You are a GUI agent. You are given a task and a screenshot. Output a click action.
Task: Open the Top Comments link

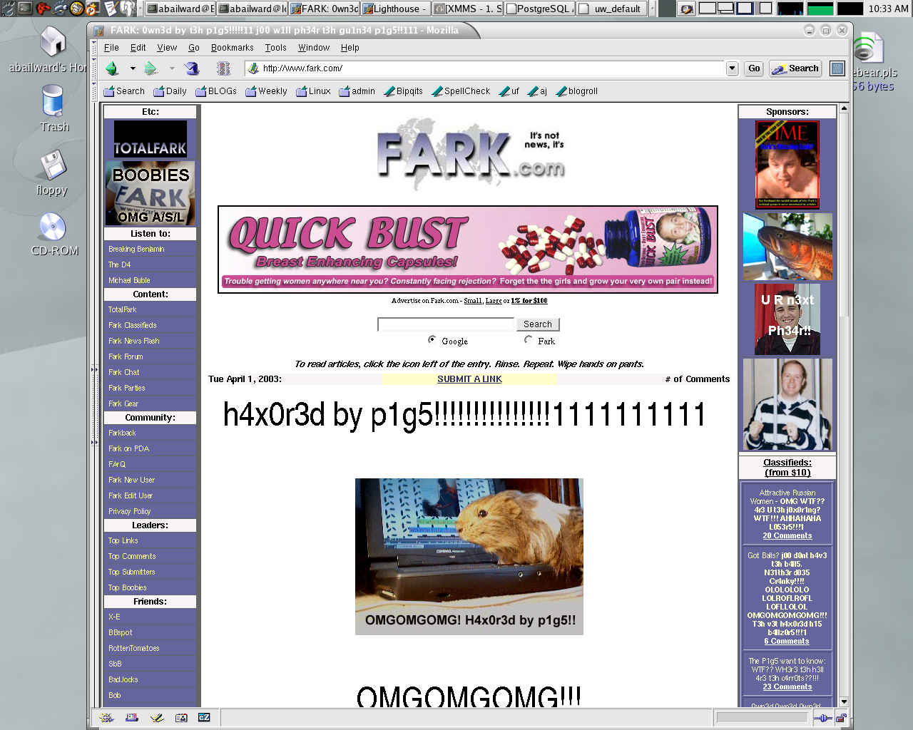pyautogui.click(x=132, y=556)
